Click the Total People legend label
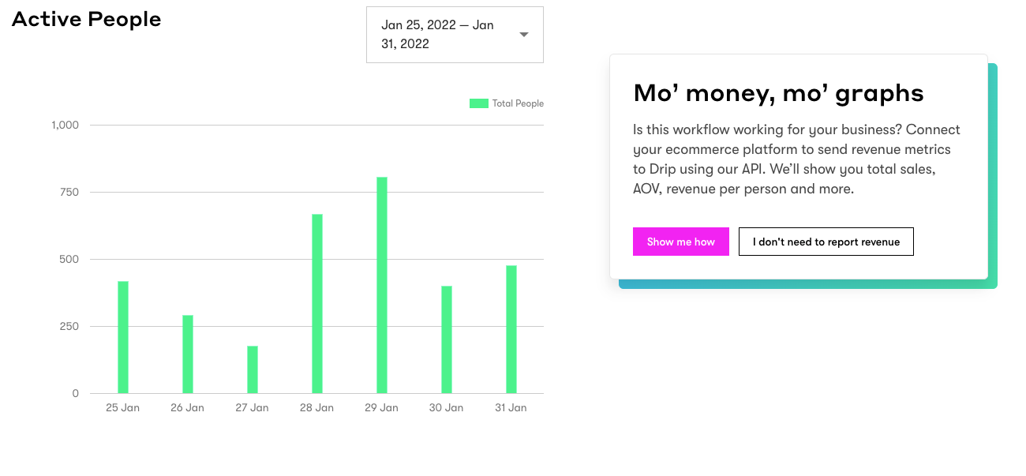This screenshot has width=1026, height=476. click(x=518, y=103)
